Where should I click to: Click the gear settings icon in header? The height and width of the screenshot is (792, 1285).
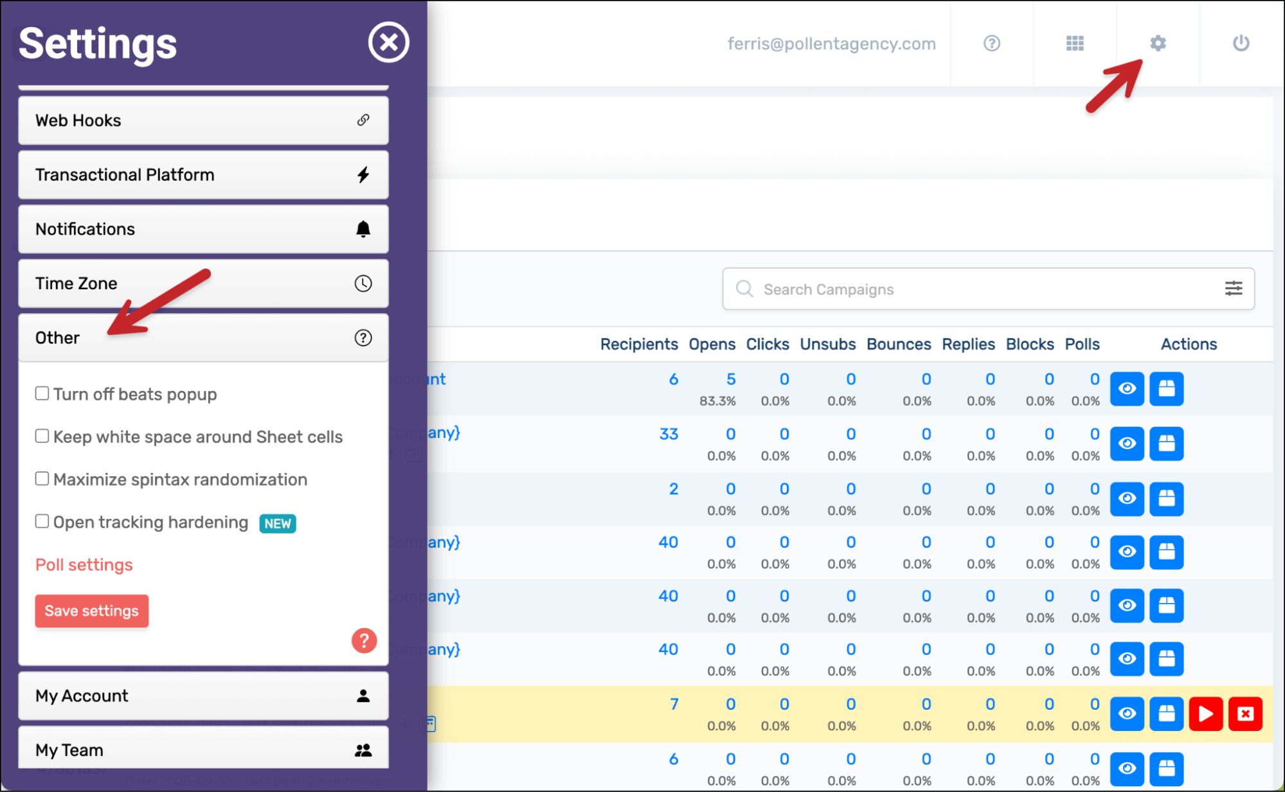[x=1158, y=43]
